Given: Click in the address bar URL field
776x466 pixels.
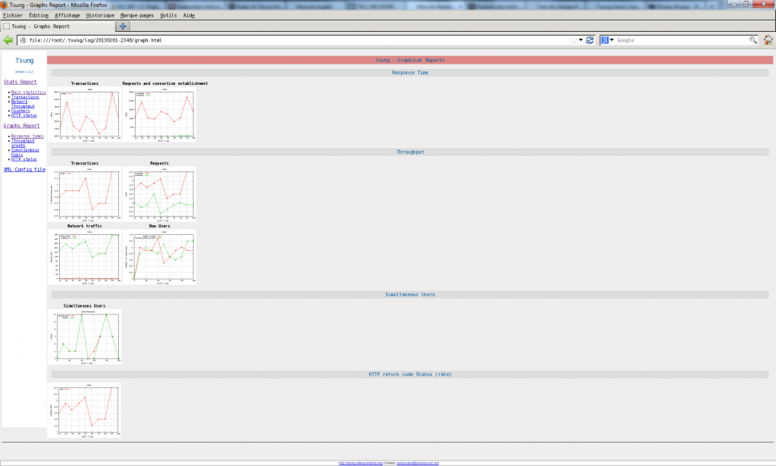Looking at the screenshot, I should click(297, 40).
